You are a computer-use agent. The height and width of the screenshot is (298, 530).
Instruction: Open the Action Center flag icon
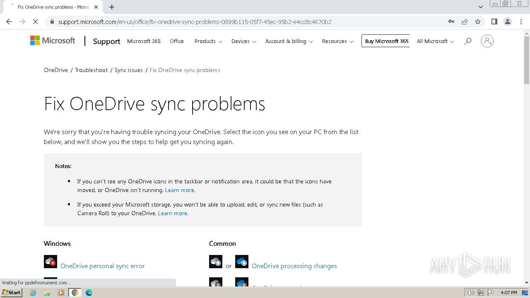491,293
